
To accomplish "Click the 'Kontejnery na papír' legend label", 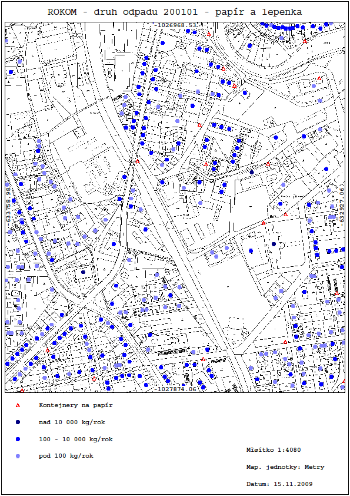I will pos(75,405).
